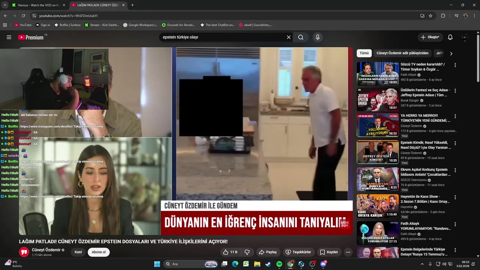Open options for "Ekrem Açıkel Korkunç Epstein"

tap(455, 170)
